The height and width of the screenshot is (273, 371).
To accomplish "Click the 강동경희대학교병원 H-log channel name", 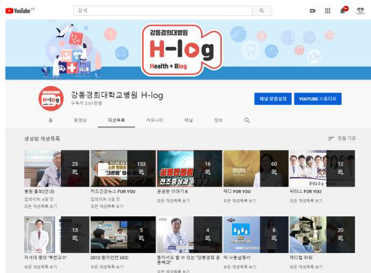I will pos(117,95).
